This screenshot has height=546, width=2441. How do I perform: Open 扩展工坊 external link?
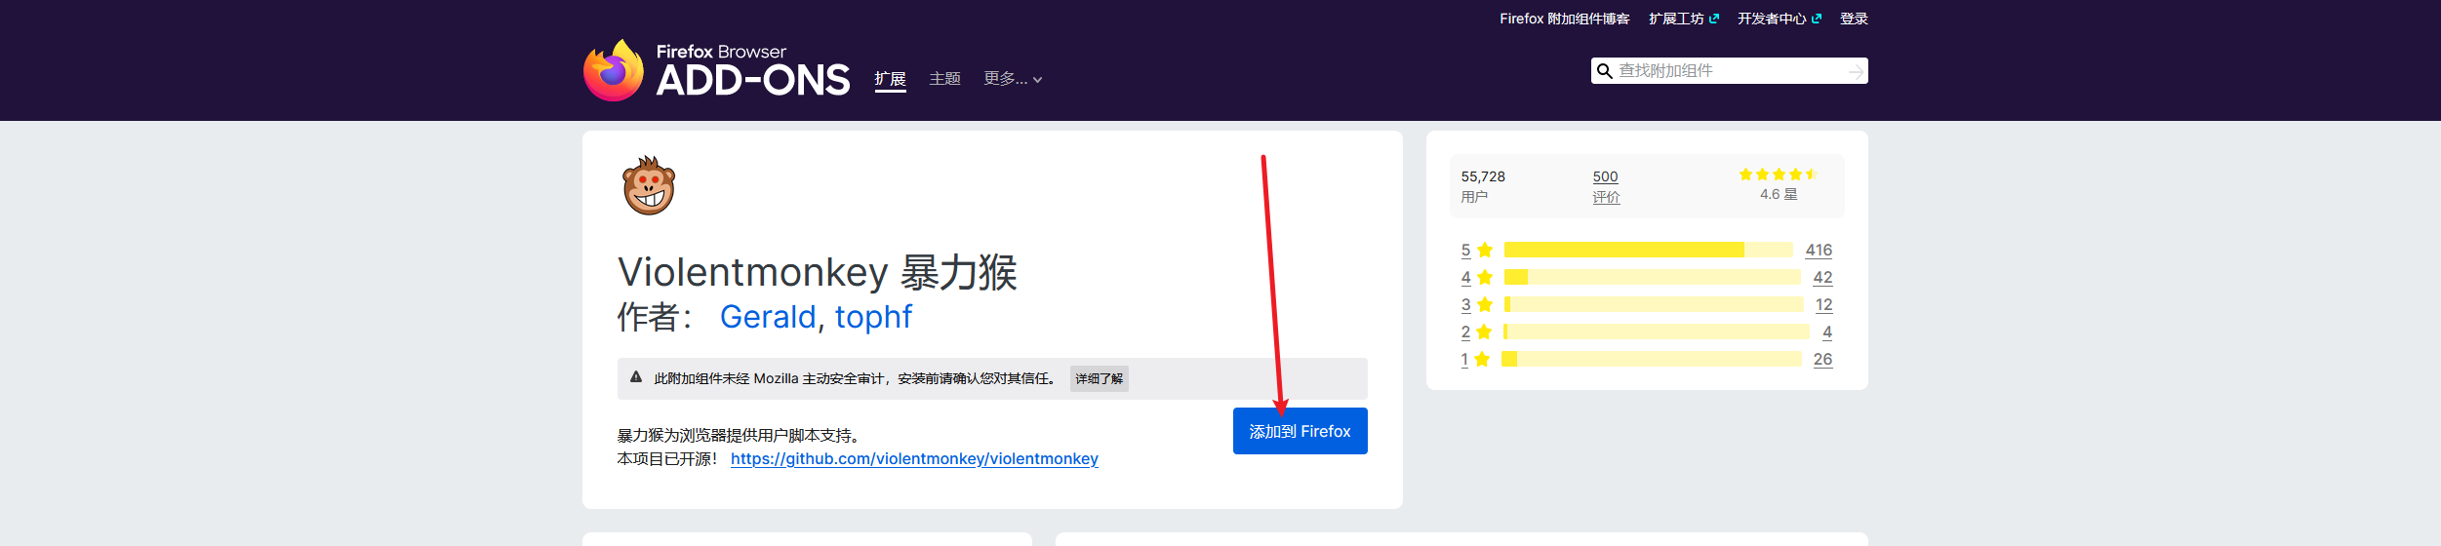click(x=1684, y=19)
